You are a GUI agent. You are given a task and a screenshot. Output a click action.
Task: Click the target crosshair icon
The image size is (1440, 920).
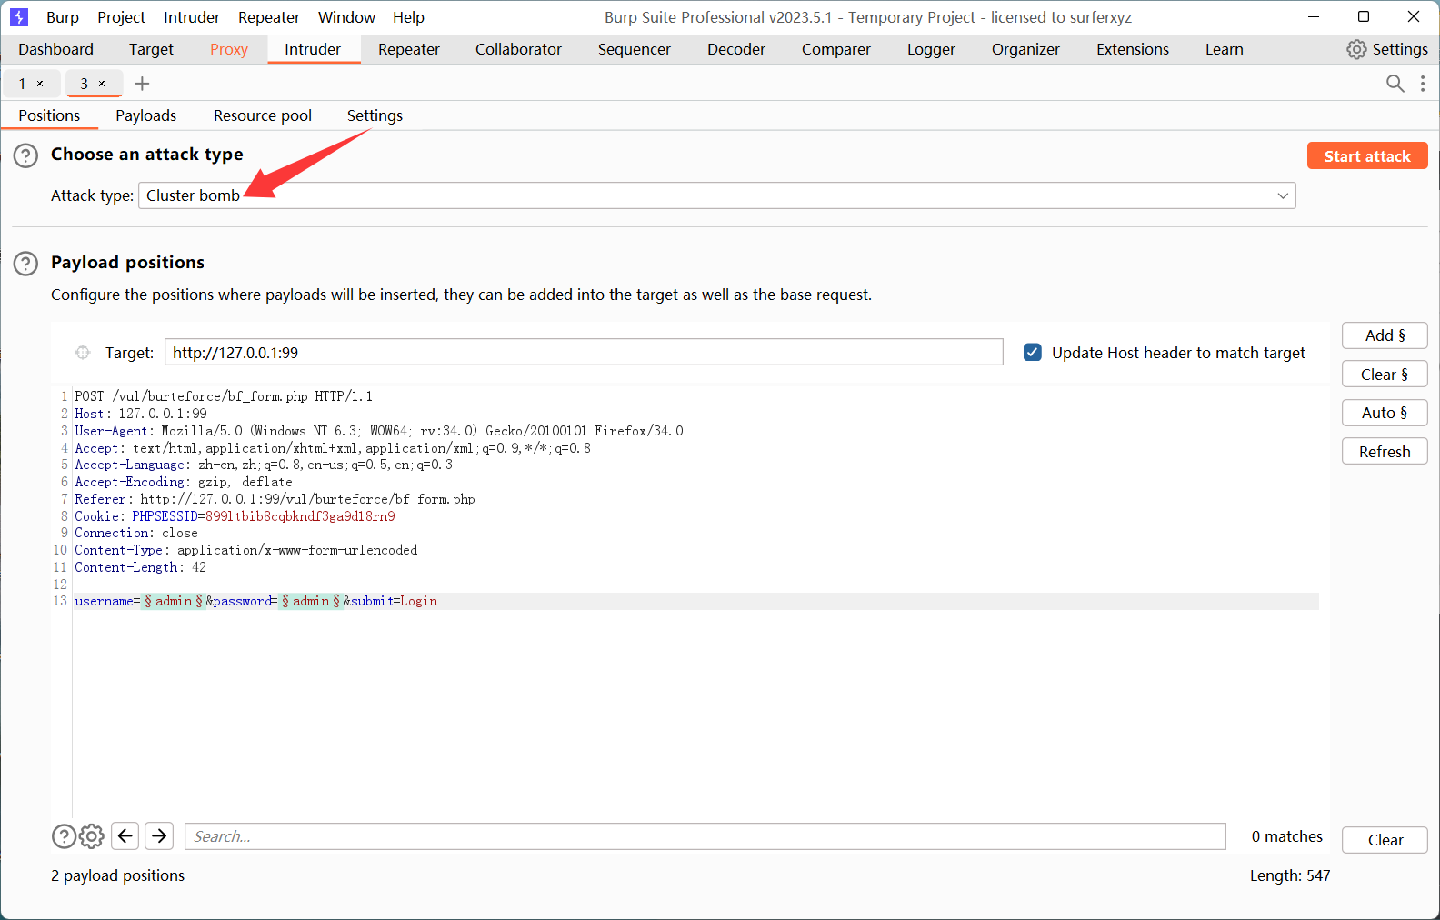point(83,353)
